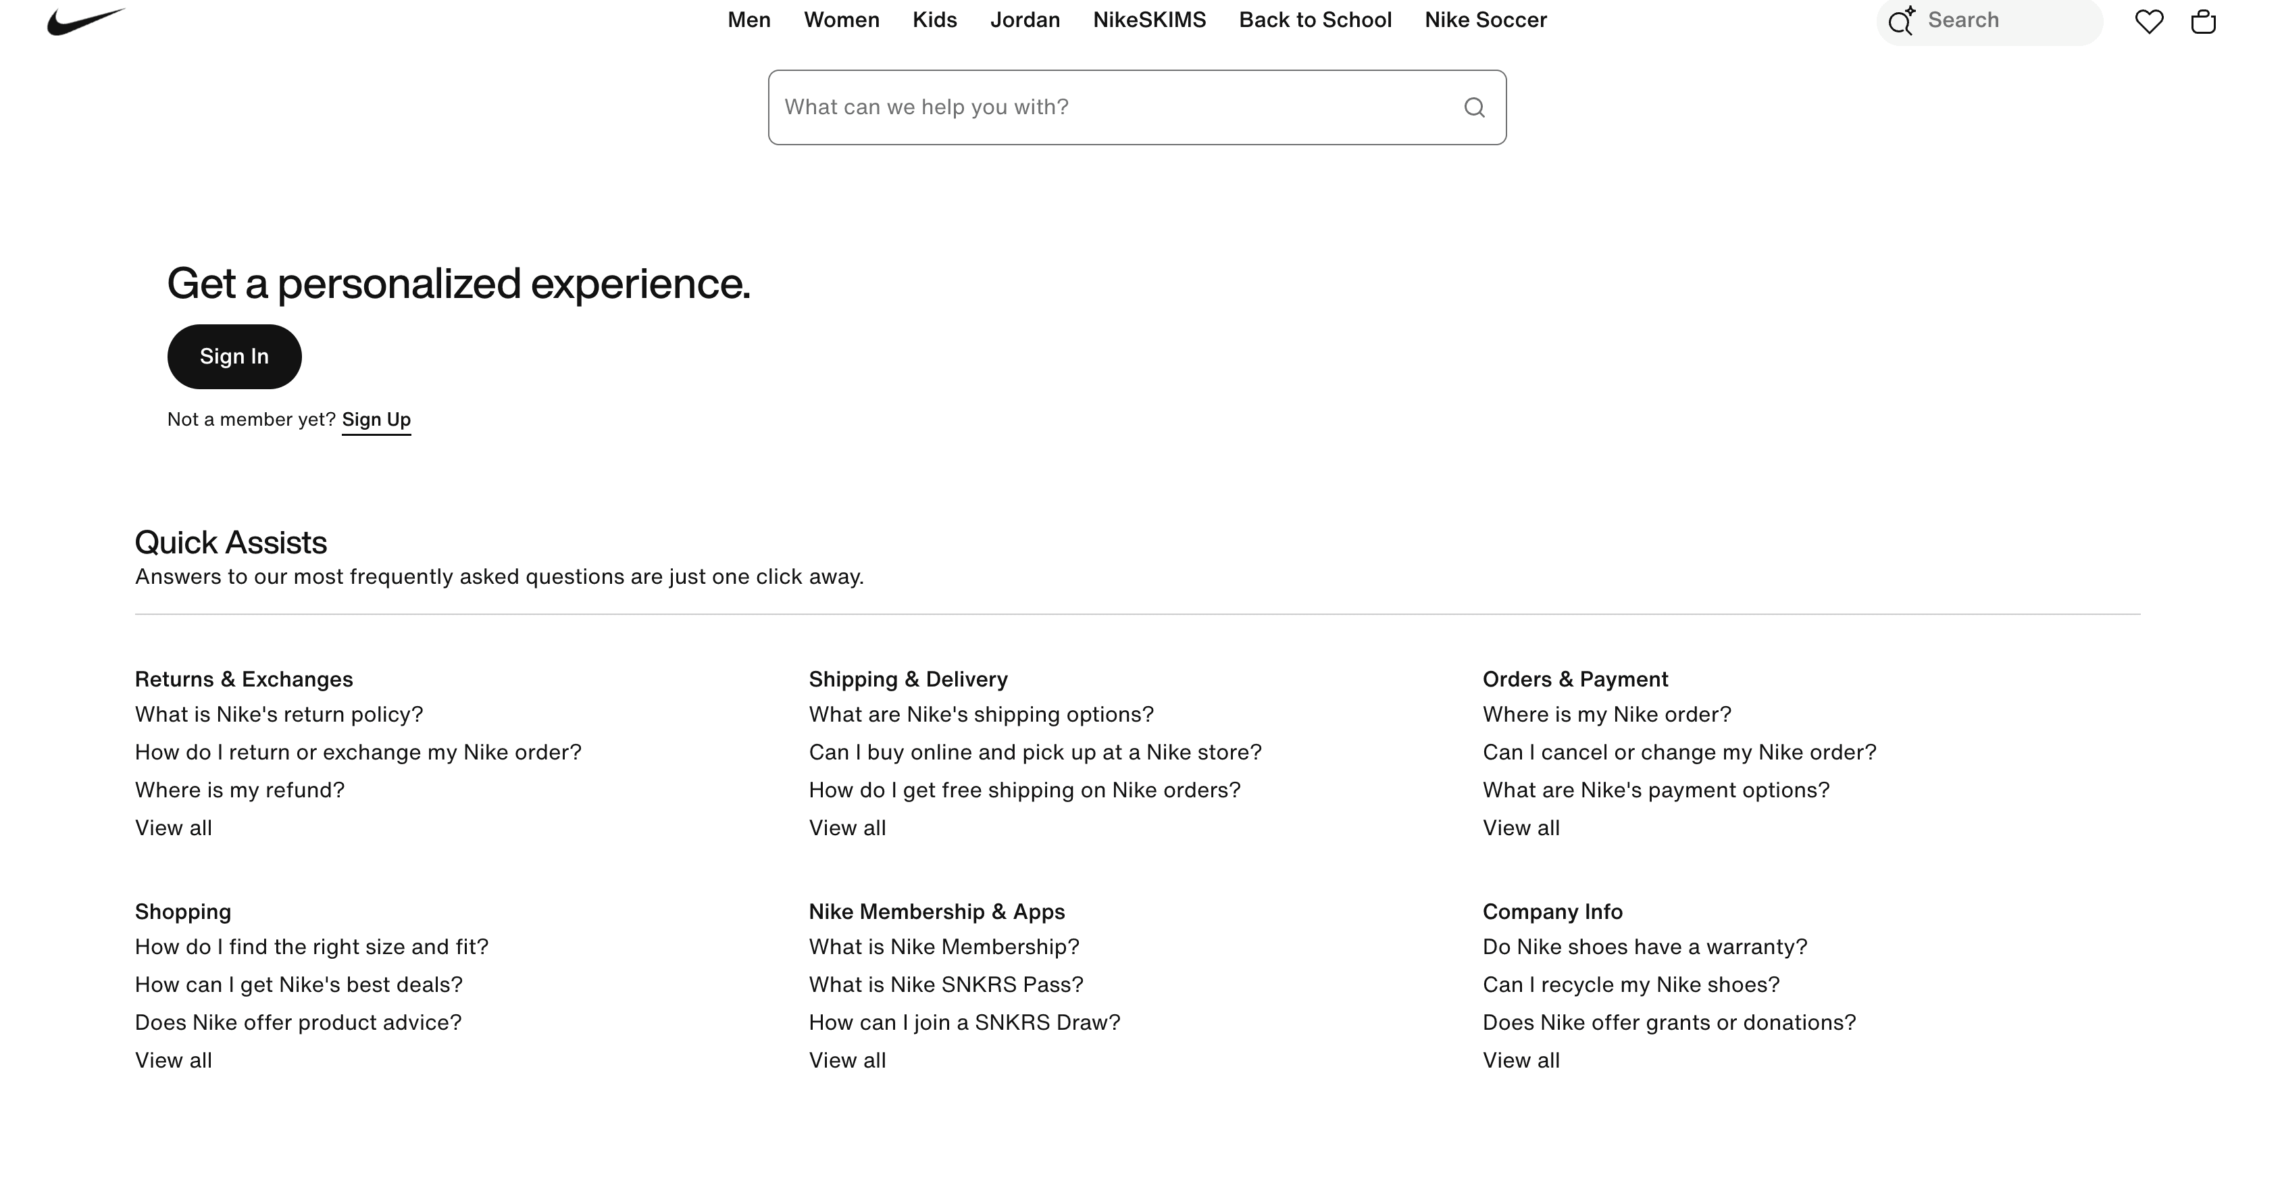2282x1196 pixels.
Task: Open the Jordan menu
Action: coord(1025,20)
